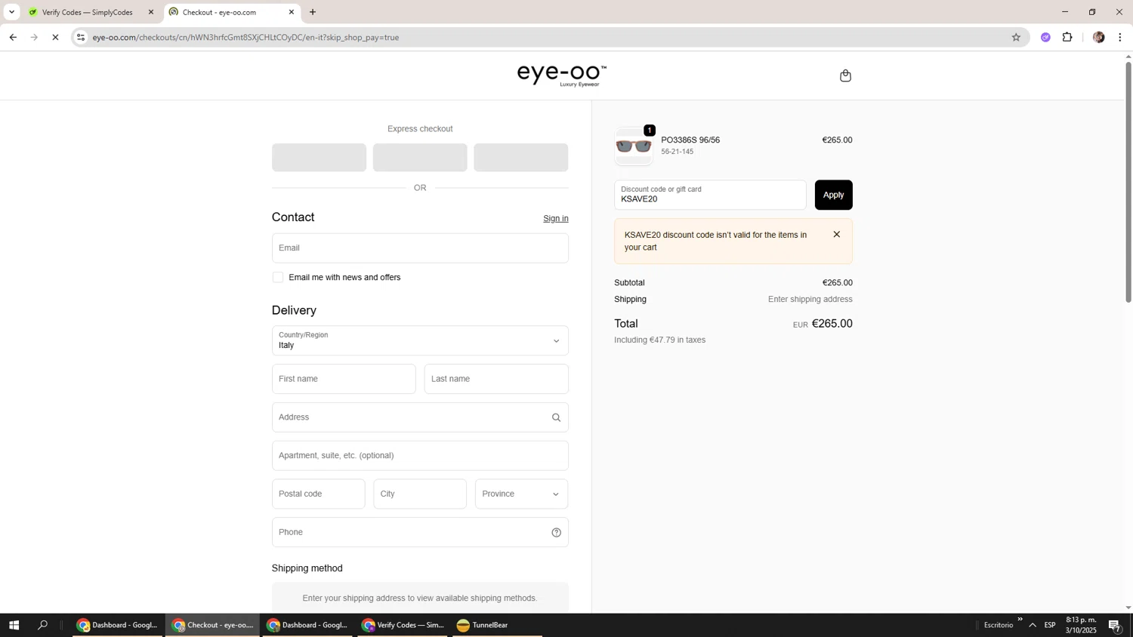Open the shopping bag cart icon

tap(845, 75)
